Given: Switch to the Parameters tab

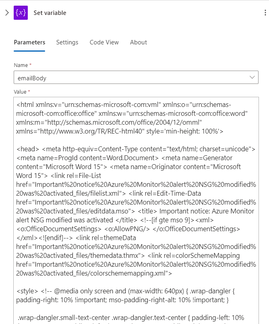Looking at the screenshot, I should coord(29,42).
